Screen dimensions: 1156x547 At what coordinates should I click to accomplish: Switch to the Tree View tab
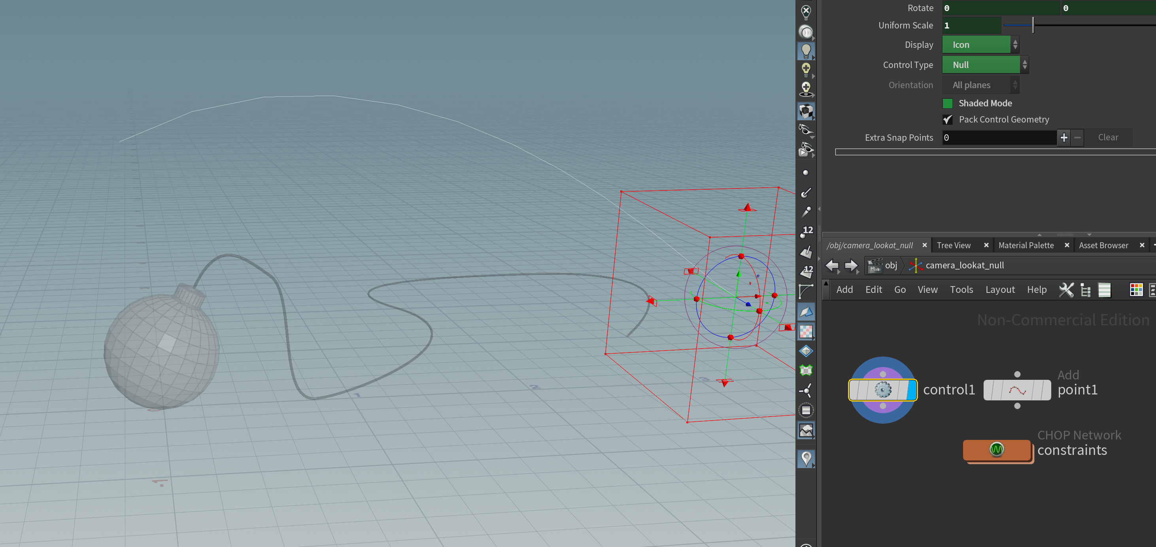[x=953, y=245]
